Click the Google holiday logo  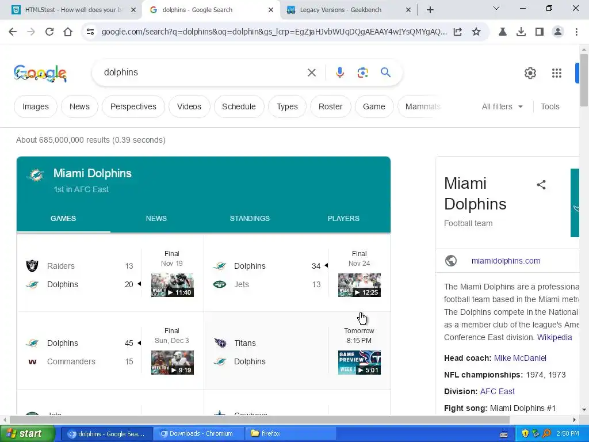coord(40,73)
